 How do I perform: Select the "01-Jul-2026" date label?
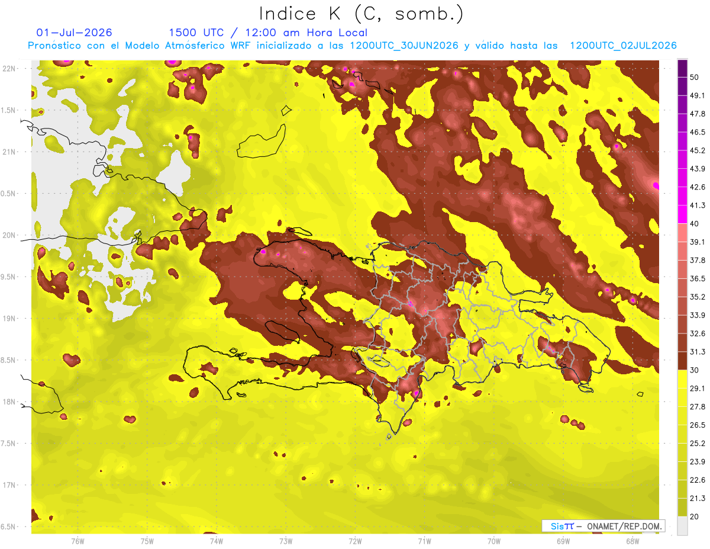74,33
